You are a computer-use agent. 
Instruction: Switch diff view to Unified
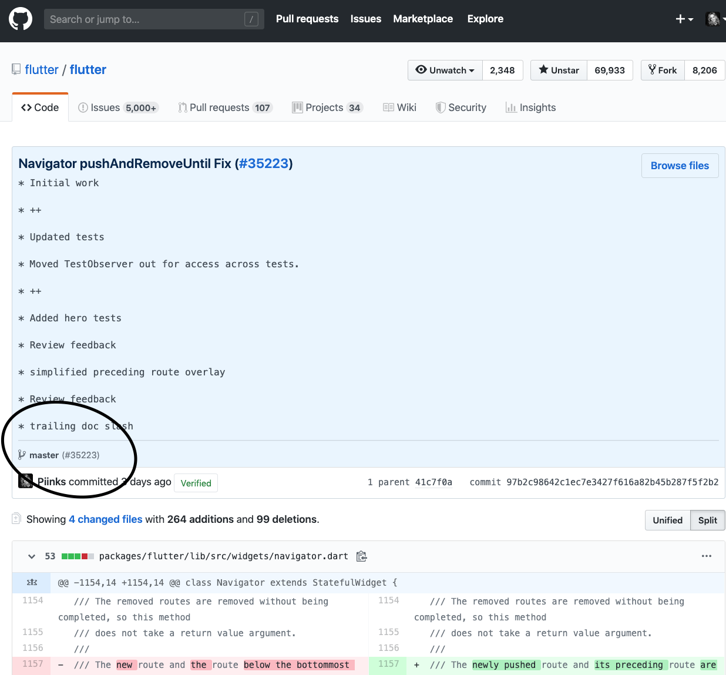(668, 520)
